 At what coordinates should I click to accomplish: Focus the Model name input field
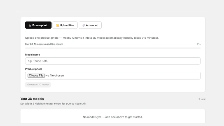coord(113,61)
